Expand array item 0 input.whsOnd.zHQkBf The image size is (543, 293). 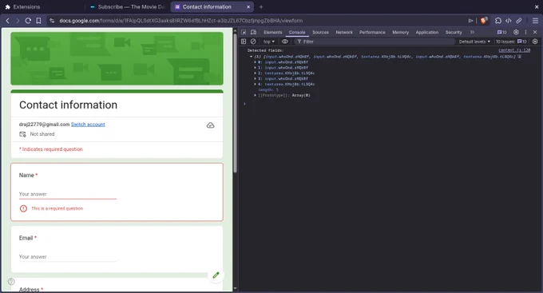point(256,62)
